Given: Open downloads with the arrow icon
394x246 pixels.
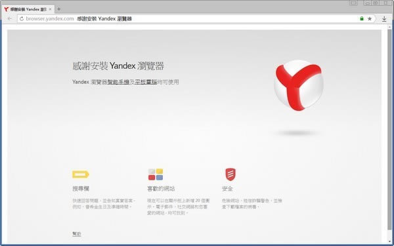Looking at the screenshot, I should (384, 18).
